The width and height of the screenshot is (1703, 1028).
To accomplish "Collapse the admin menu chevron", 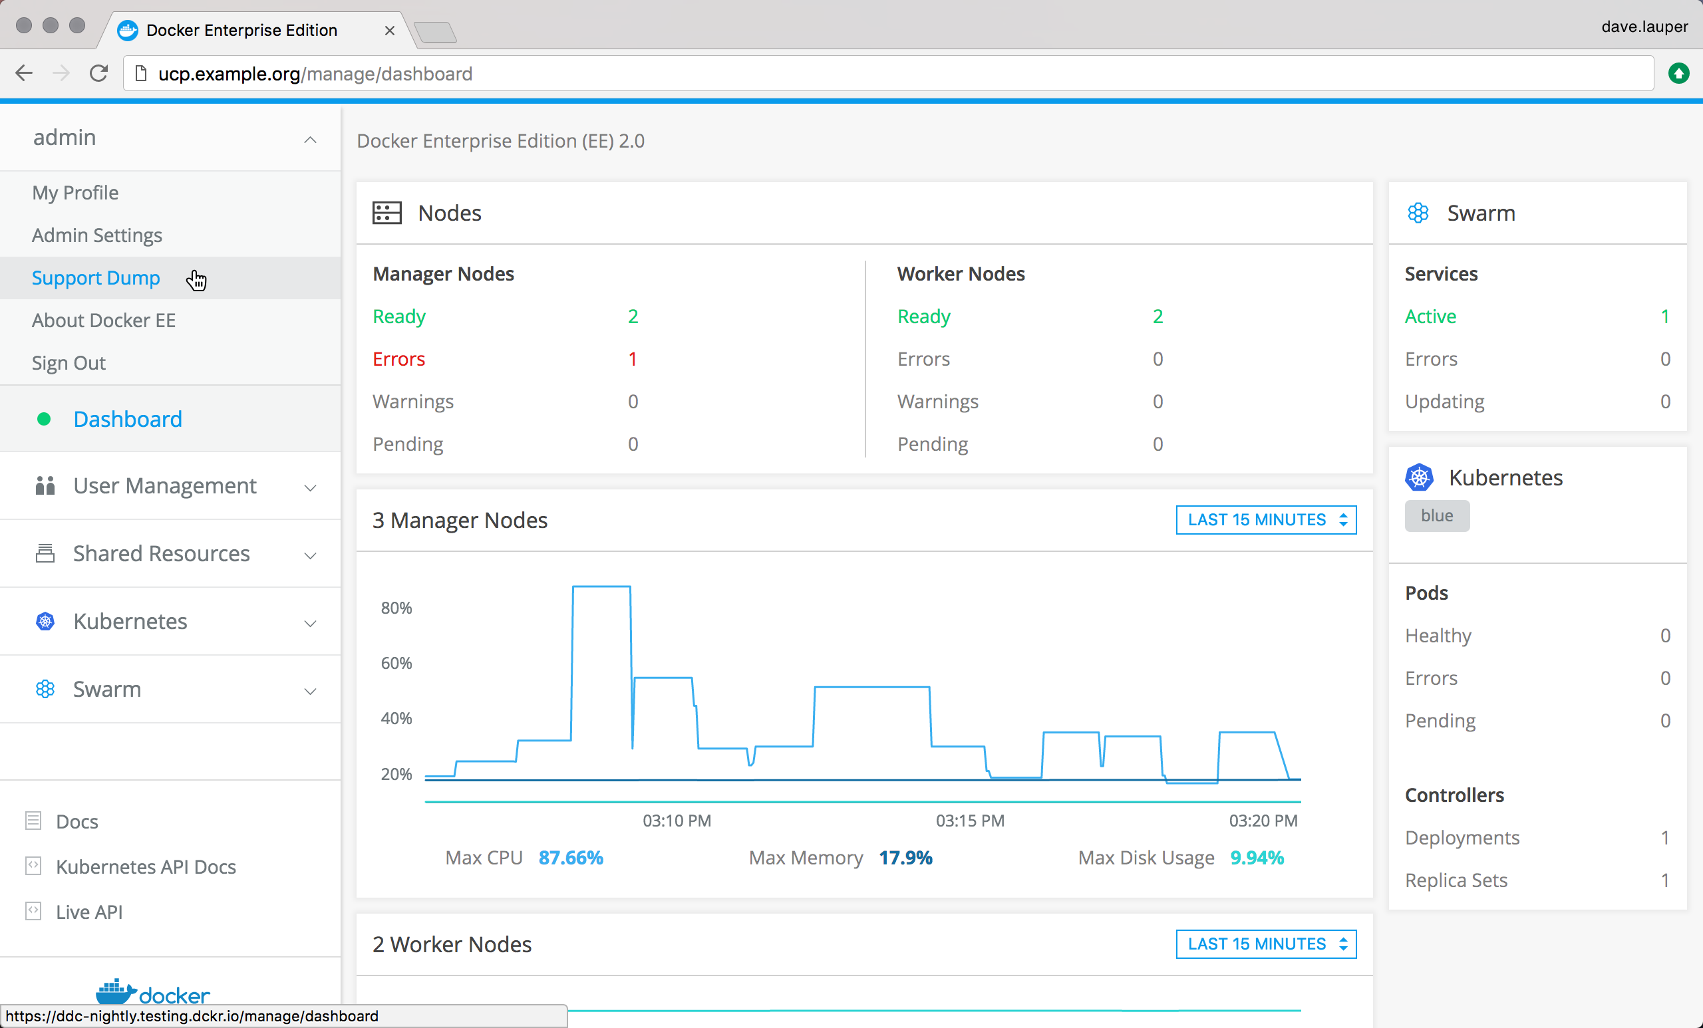I will (x=310, y=140).
